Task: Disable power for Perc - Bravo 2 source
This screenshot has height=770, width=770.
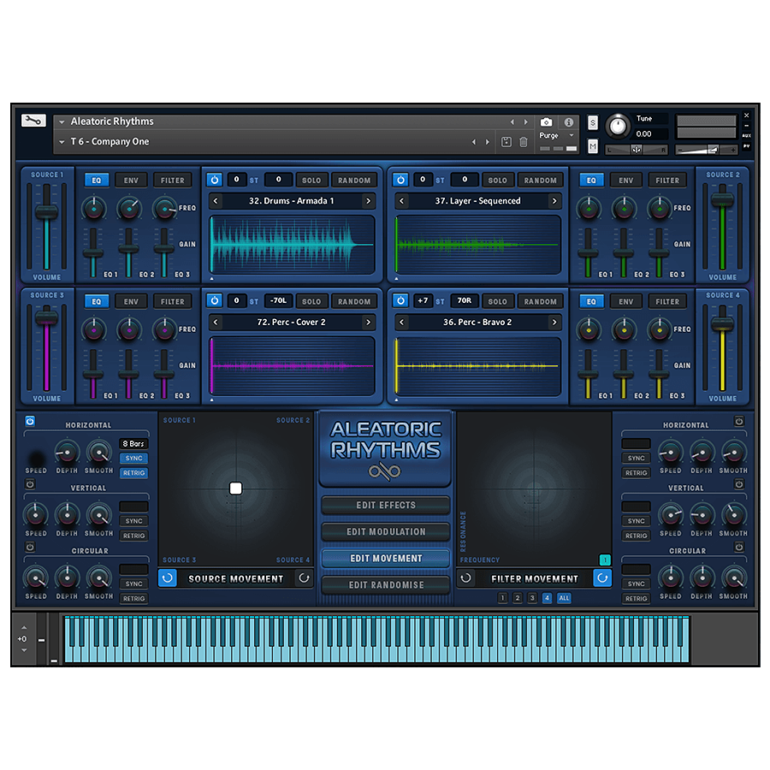Action: (x=400, y=301)
